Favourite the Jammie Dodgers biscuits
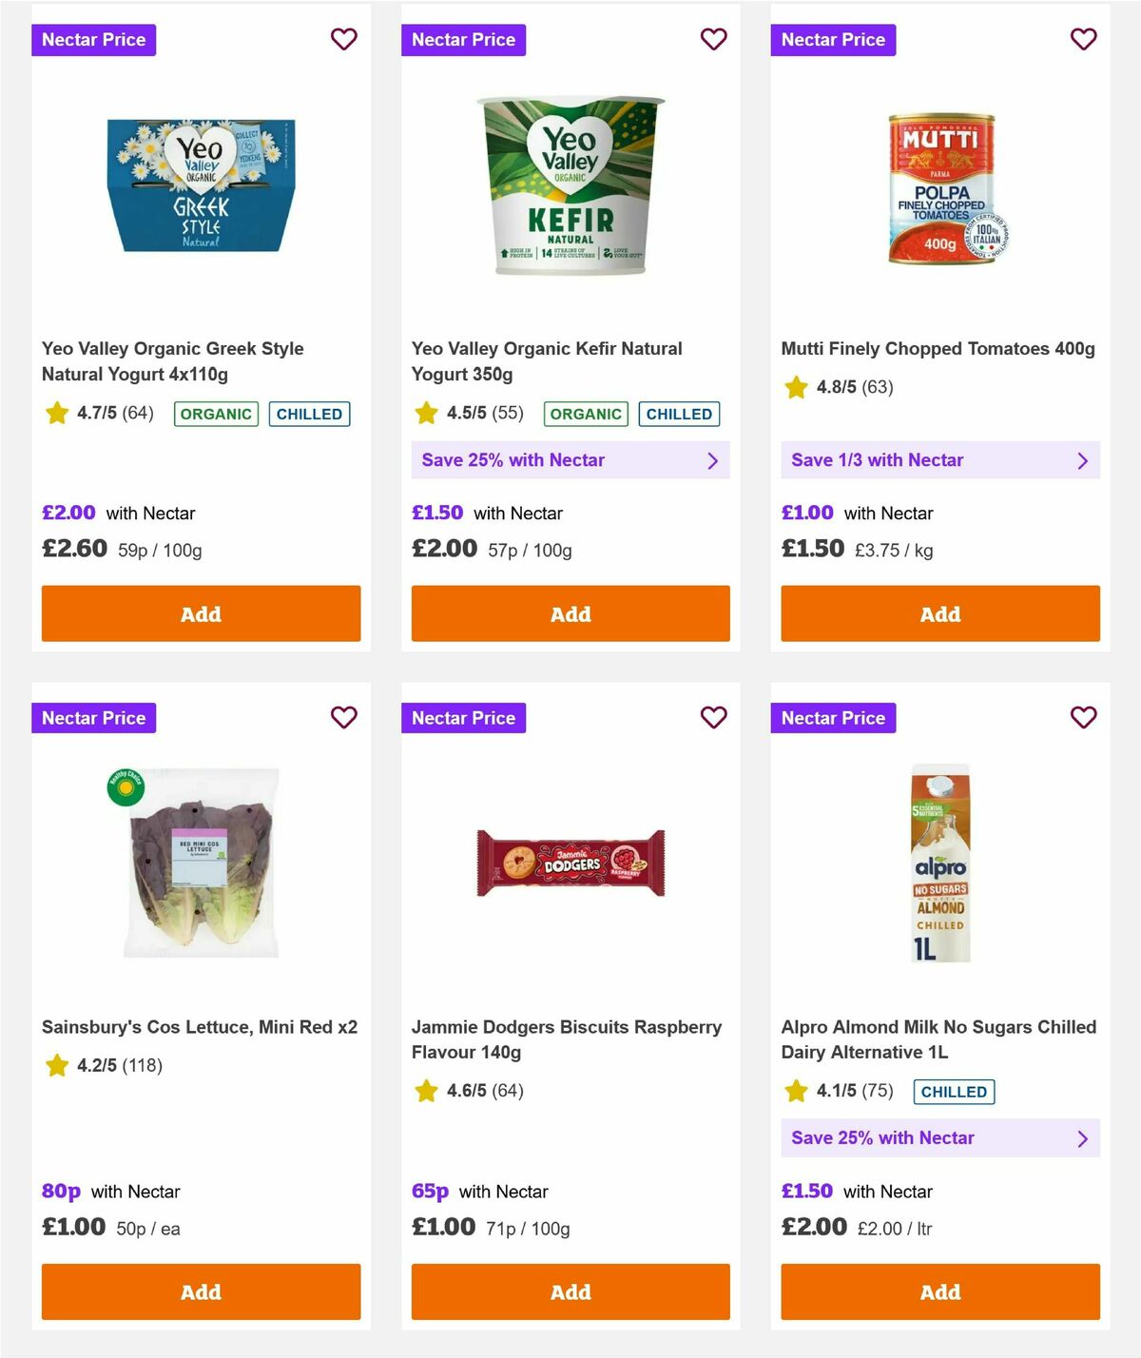The width and height of the screenshot is (1141, 1358). 714,718
